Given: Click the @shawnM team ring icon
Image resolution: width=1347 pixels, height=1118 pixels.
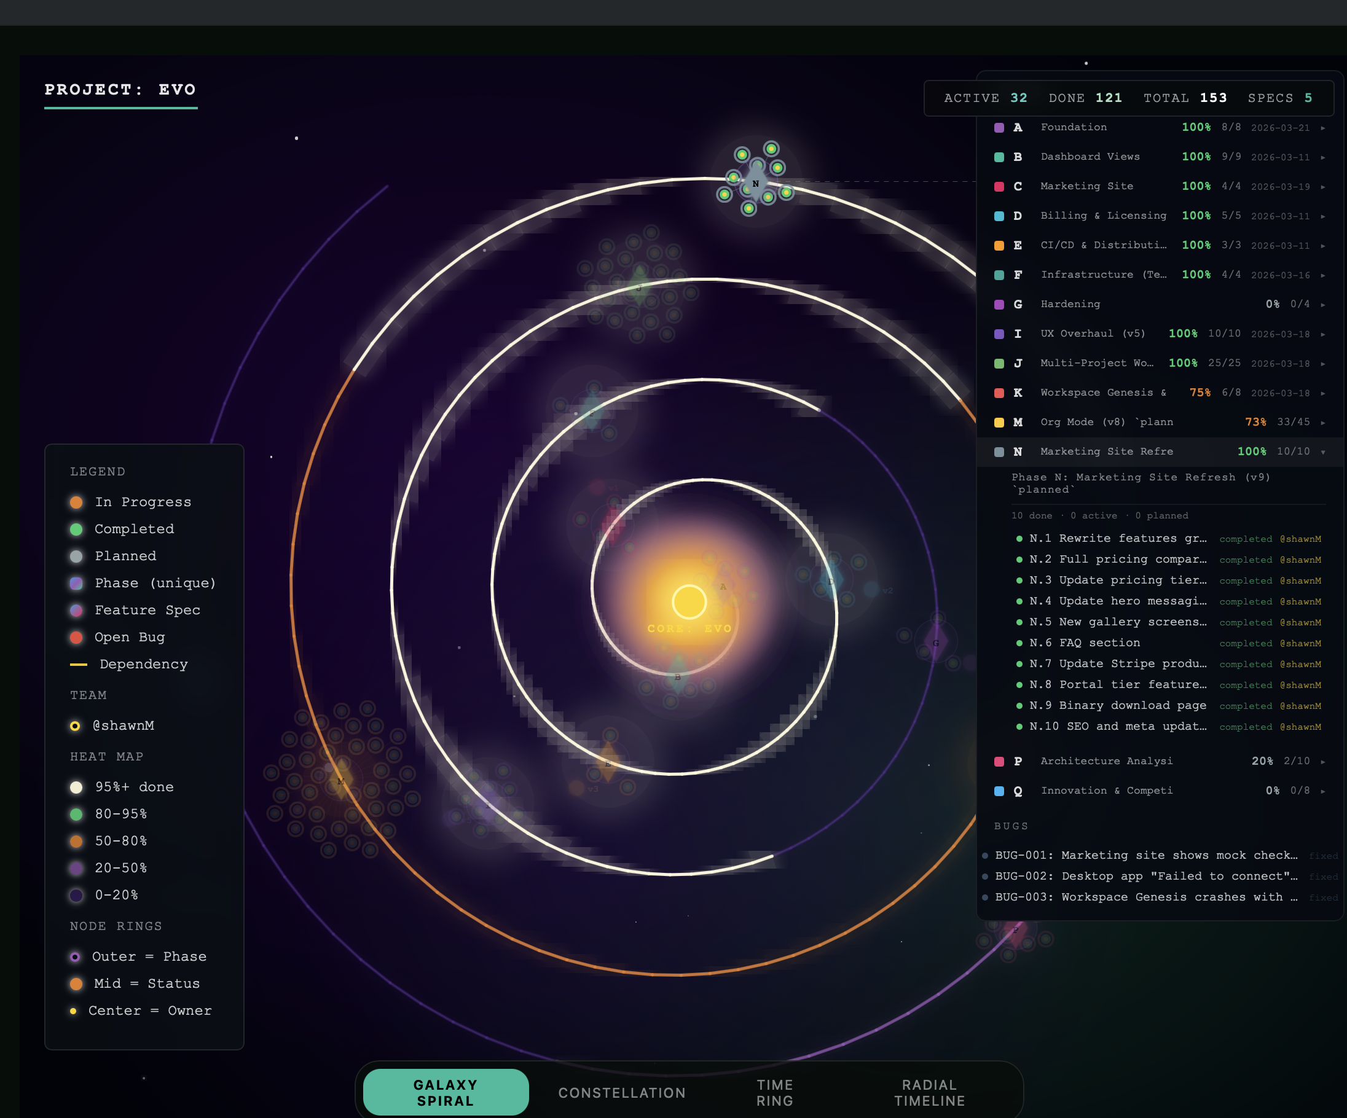Looking at the screenshot, I should [75, 725].
